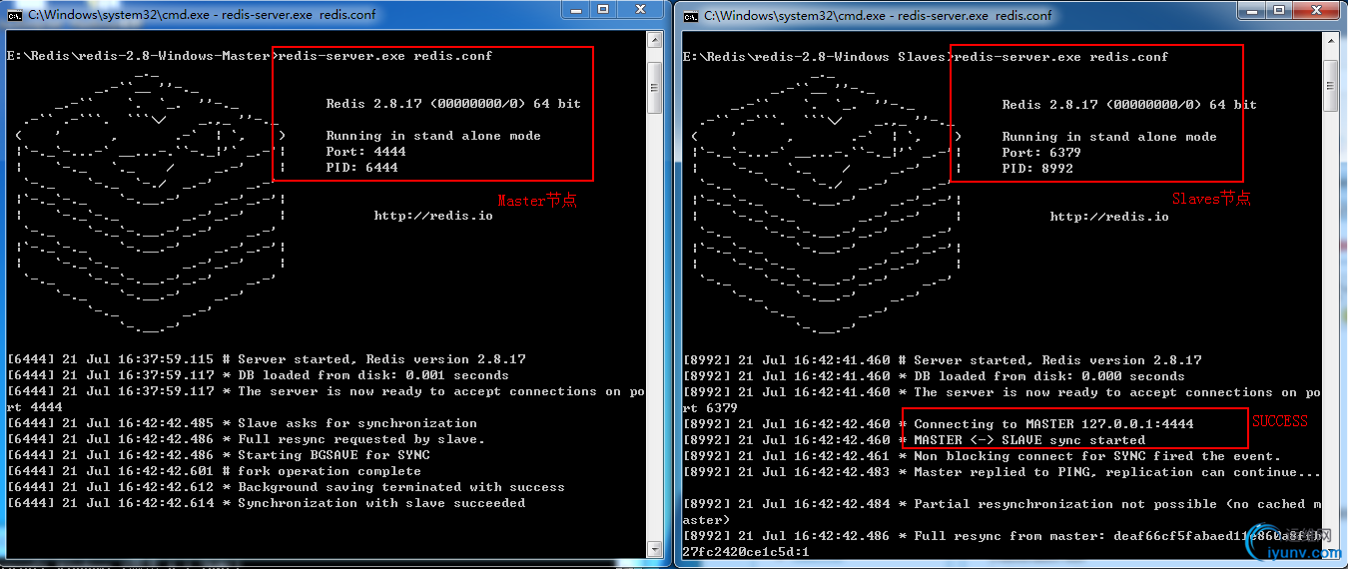Click '[8992] Server started, Redis version 2.8.17' line
The height and width of the screenshot is (569, 1348).
point(943,360)
